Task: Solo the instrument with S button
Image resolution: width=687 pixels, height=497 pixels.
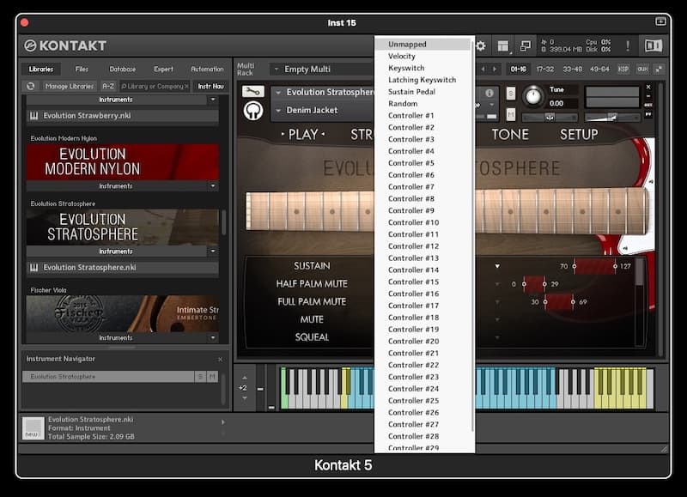Action: tap(511, 93)
